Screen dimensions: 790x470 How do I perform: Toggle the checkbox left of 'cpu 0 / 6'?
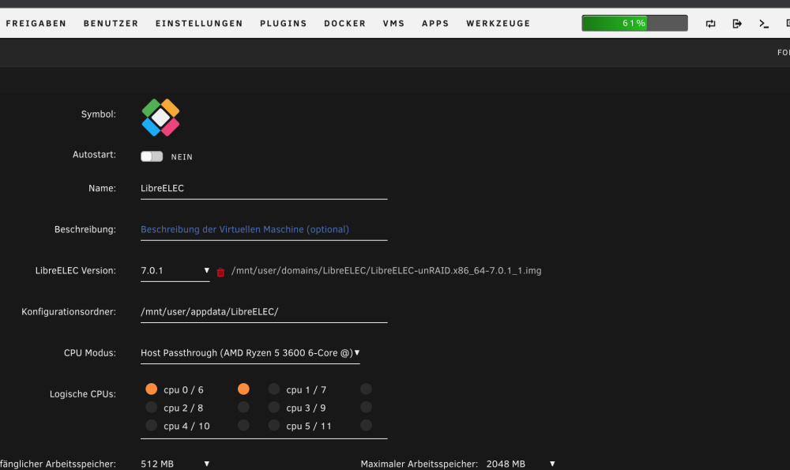point(151,389)
